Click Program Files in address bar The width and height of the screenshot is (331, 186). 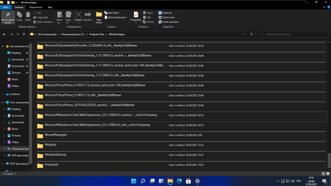(97, 34)
